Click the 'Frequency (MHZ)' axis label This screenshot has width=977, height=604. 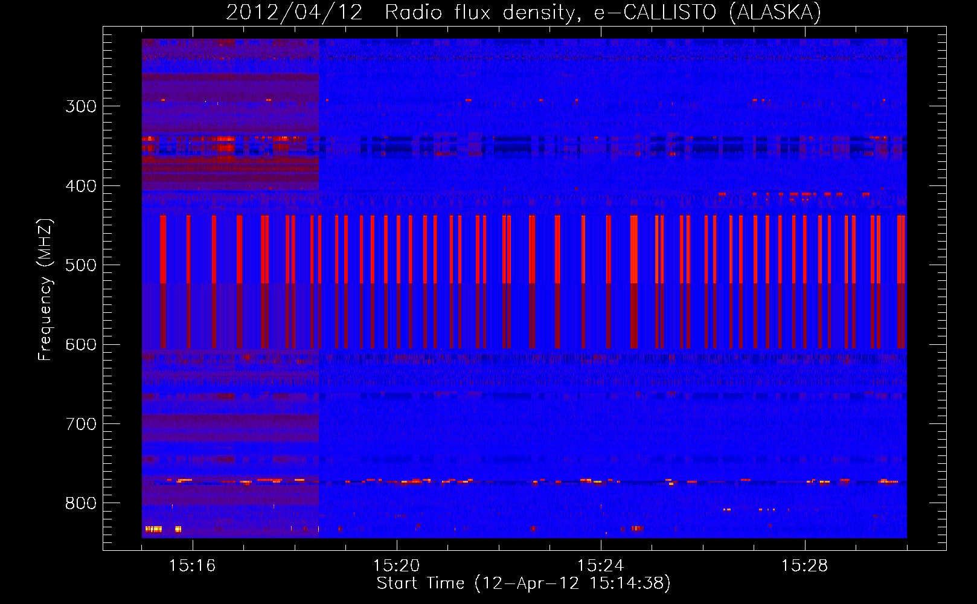pyautogui.click(x=45, y=290)
